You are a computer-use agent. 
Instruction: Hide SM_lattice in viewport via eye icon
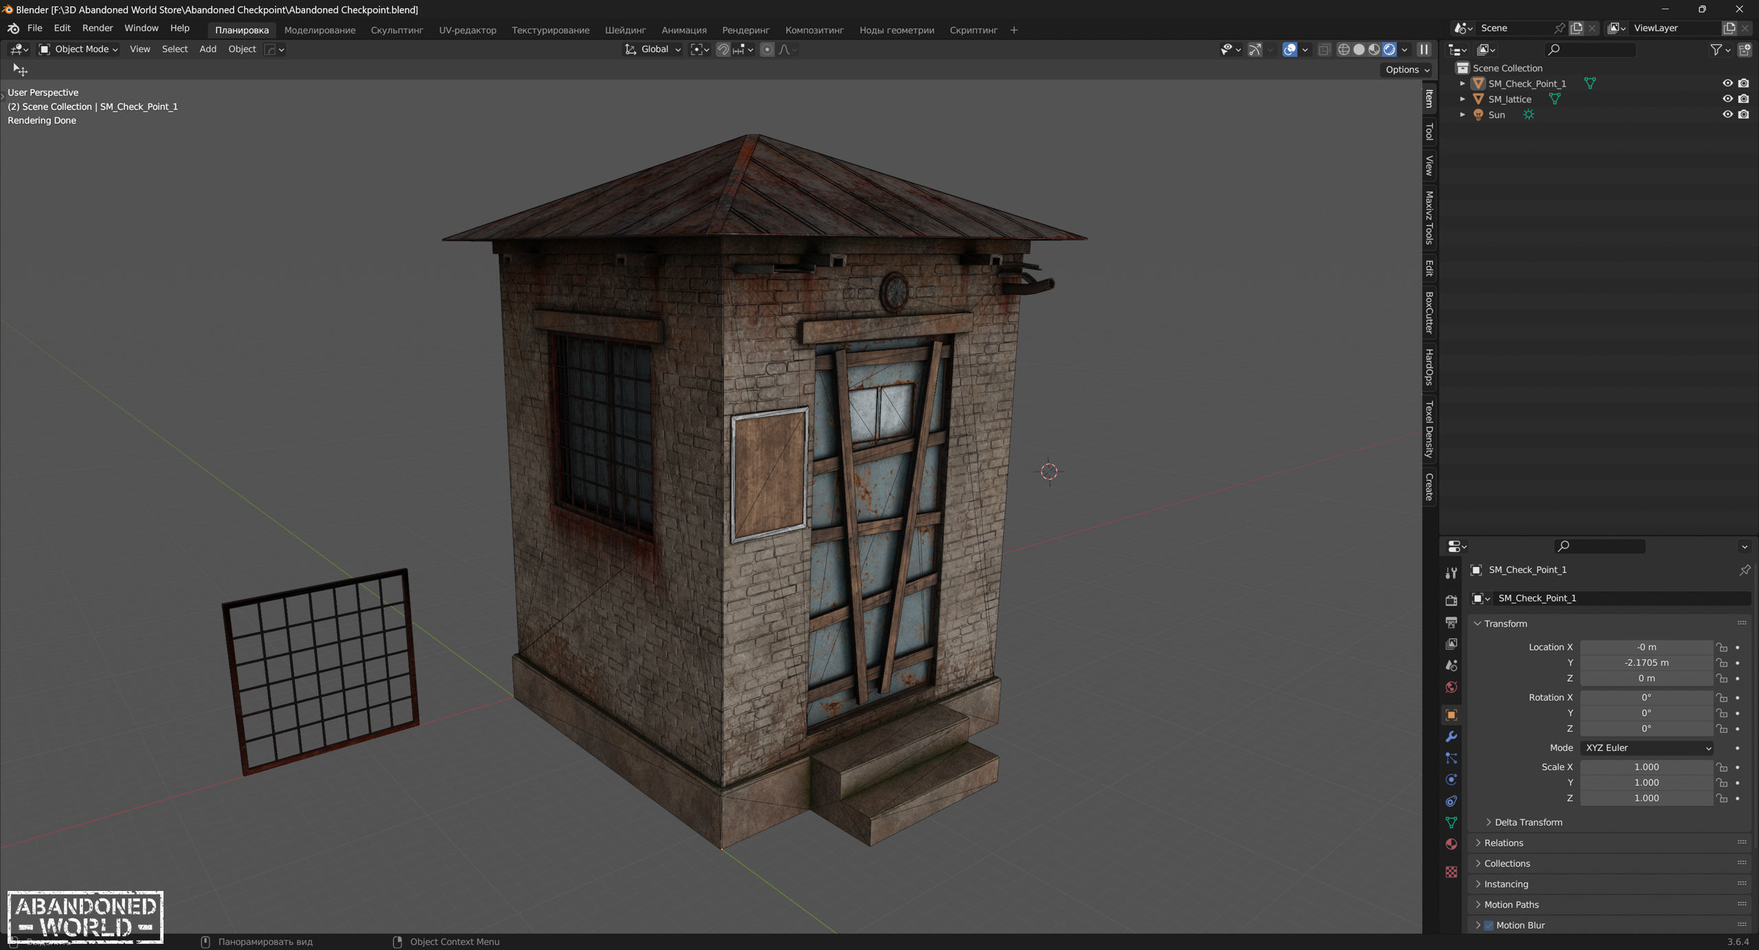(x=1727, y=99)
